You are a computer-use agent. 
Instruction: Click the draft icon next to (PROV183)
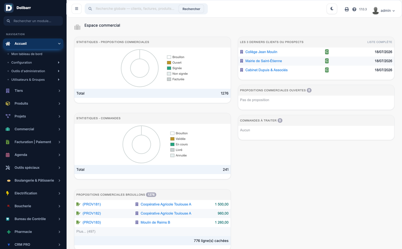pos(78,223)
